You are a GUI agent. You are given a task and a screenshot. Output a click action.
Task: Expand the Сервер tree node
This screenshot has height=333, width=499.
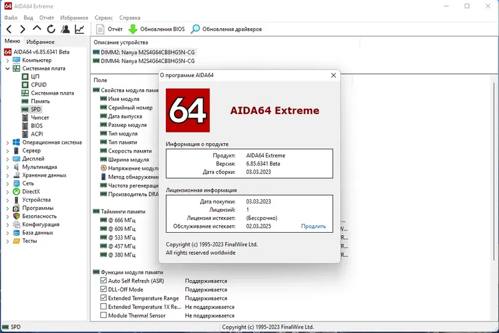pos(7,151)
